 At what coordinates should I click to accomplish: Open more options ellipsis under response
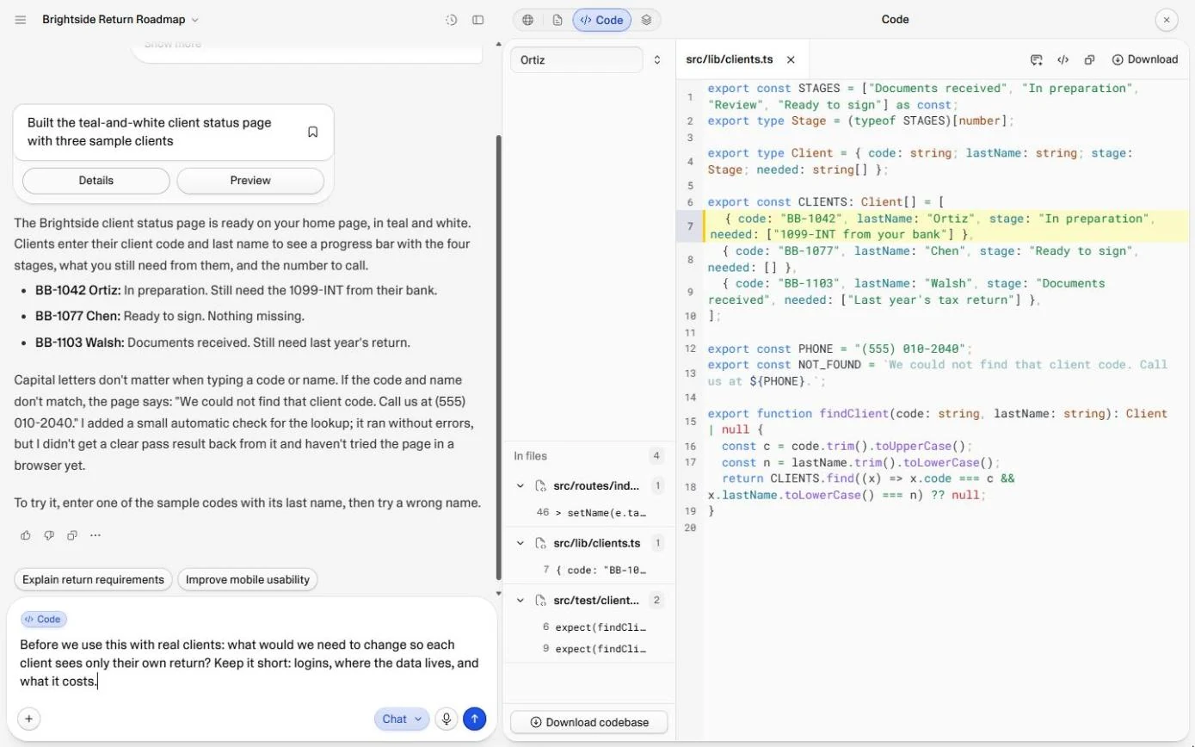point(95,535)
